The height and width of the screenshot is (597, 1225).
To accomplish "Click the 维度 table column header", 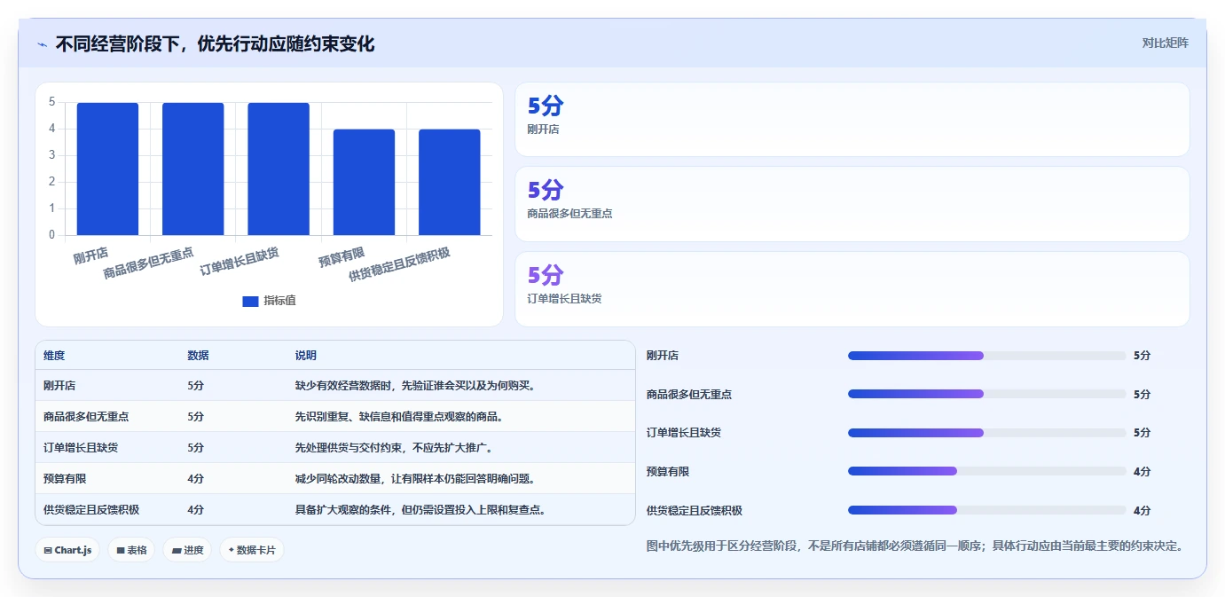I will pos(54,355).
